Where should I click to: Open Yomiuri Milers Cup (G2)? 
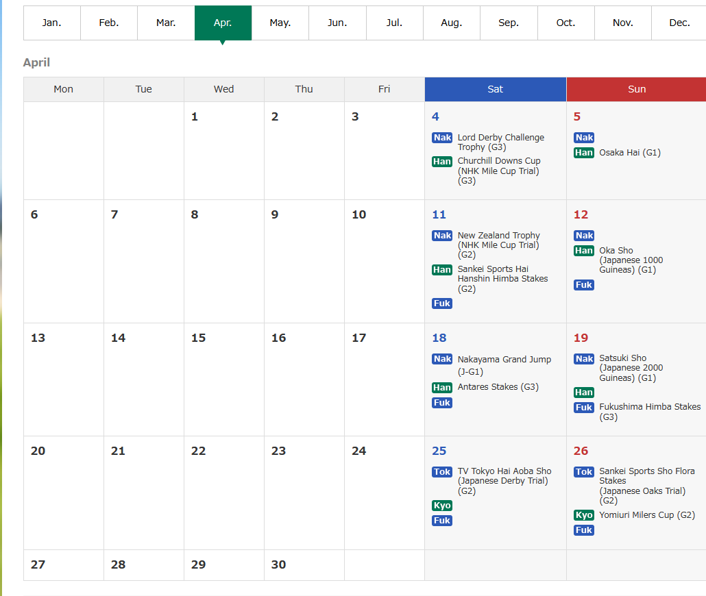click(647, 515)
